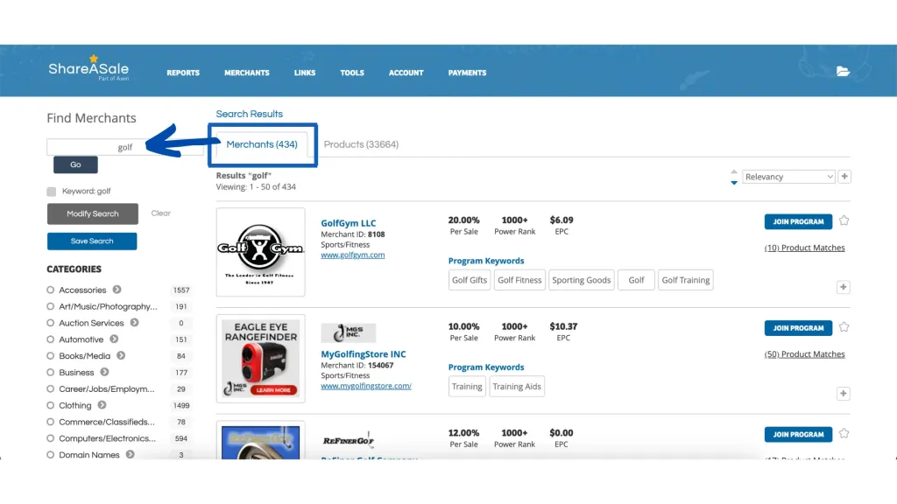Select the Art/Music/Photography radio button
This screenshot has height=504, width=897.
(x=50, y=307)
